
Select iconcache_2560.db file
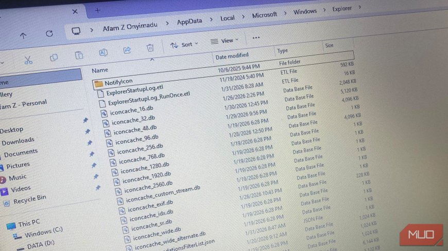point(148,187)
